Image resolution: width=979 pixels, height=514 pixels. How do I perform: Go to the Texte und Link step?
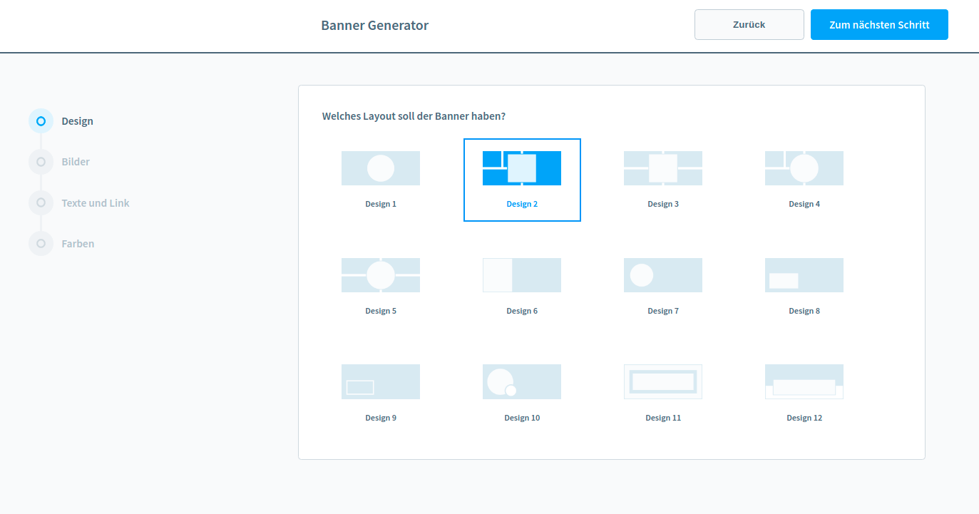click(96, 203)
